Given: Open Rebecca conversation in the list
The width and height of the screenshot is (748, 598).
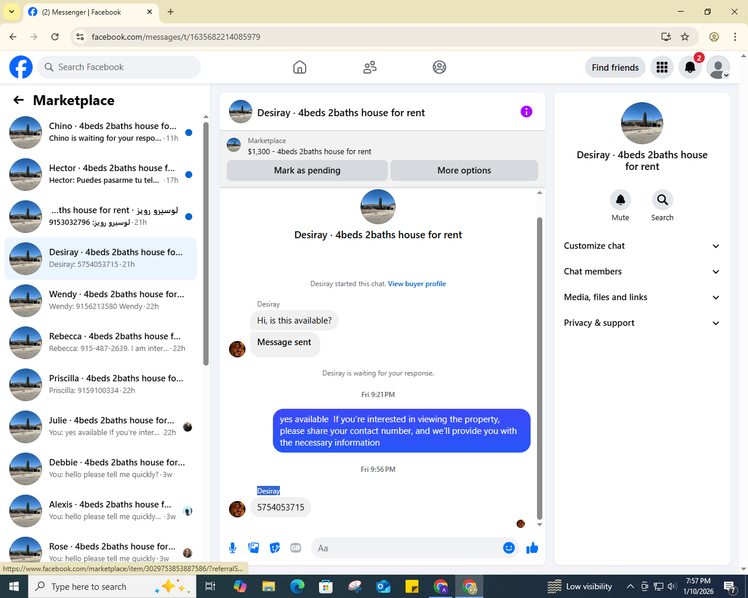Looking at the screenshot, I should tap(101, 343).
